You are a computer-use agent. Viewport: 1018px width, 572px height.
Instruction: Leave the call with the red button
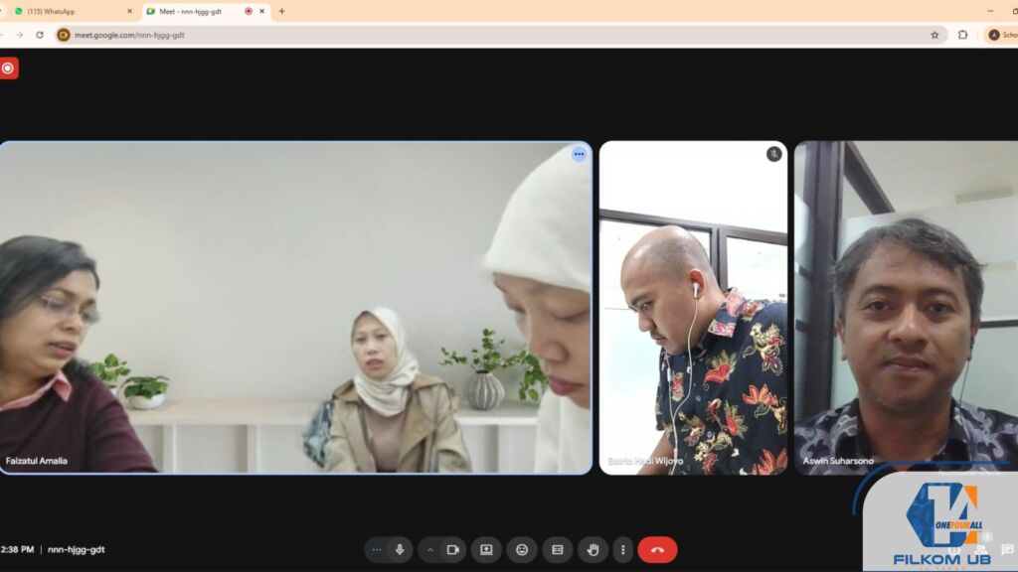(656, 549)
